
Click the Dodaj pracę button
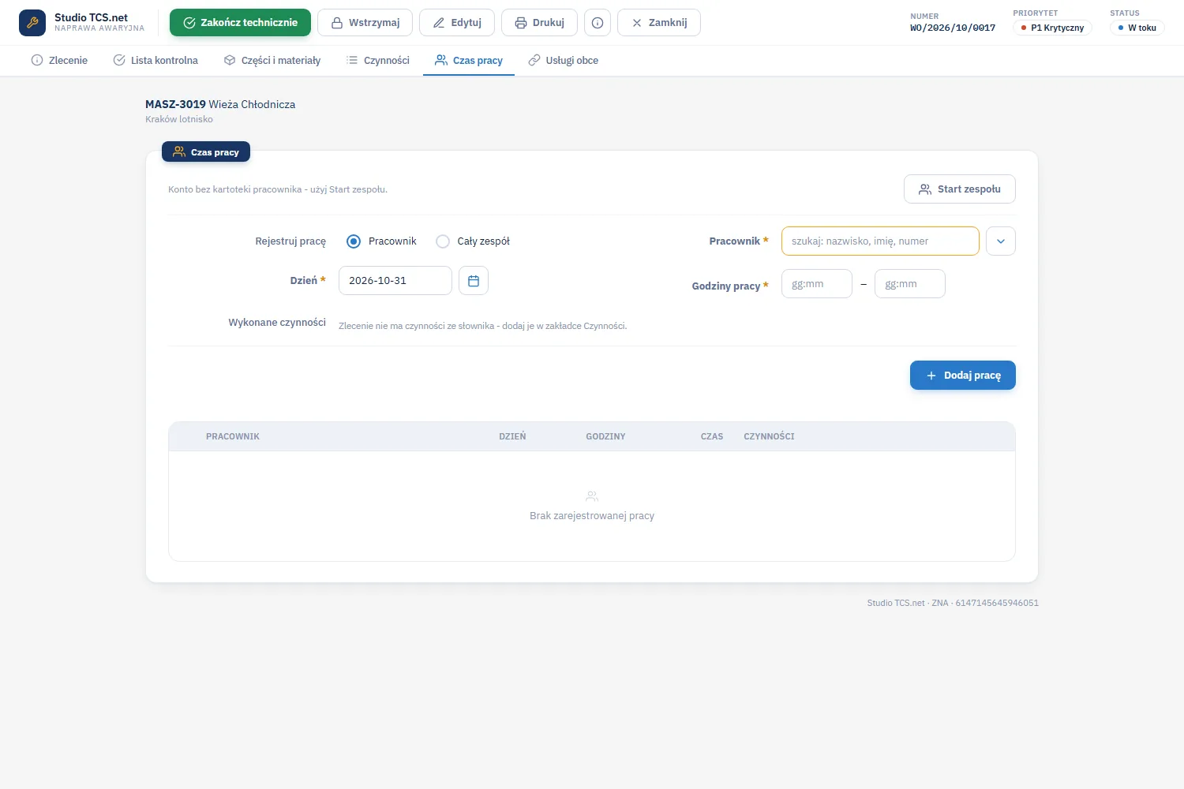tap(963, 376)
